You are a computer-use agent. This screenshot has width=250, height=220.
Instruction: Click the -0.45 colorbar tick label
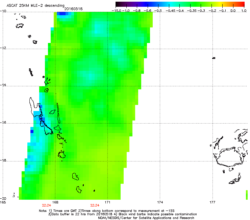point(170,11)
